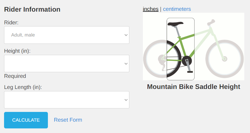Click the Required validation message under Height
This screenshot has width=250, height=133.
point(15,76)
